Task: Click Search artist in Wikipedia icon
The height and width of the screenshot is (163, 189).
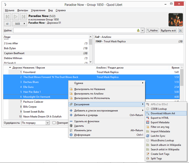Action: tap(148, 149)
